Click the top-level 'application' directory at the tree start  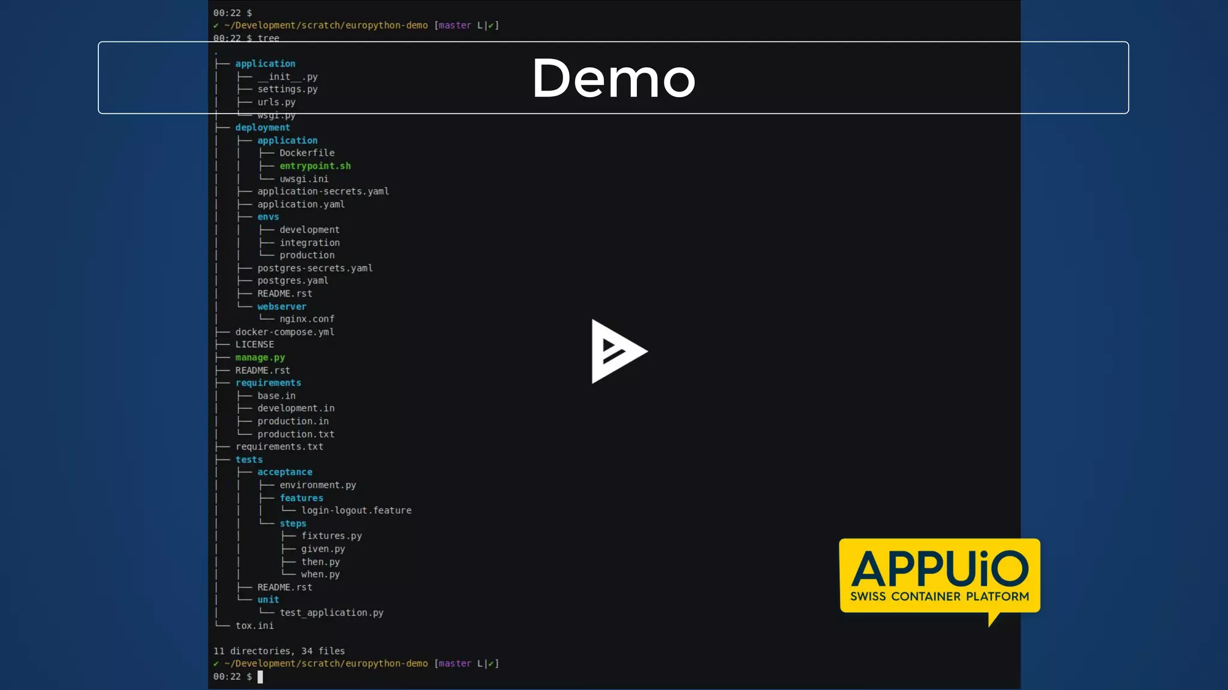pyautogui.click(x=265, y=63)
